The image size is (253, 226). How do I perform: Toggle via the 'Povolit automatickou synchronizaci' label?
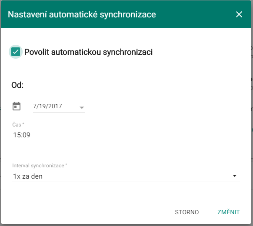pos(88,52)
